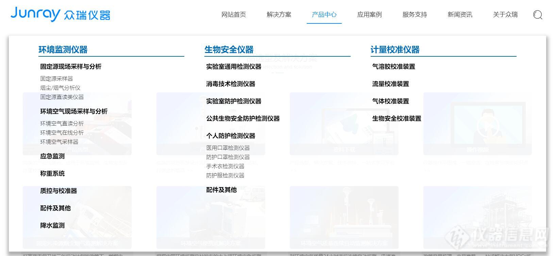Image resolution: width=556 pixels, height=256 pixels.
Task: Open the site search magnifier icon
Action: coord(538,15)
